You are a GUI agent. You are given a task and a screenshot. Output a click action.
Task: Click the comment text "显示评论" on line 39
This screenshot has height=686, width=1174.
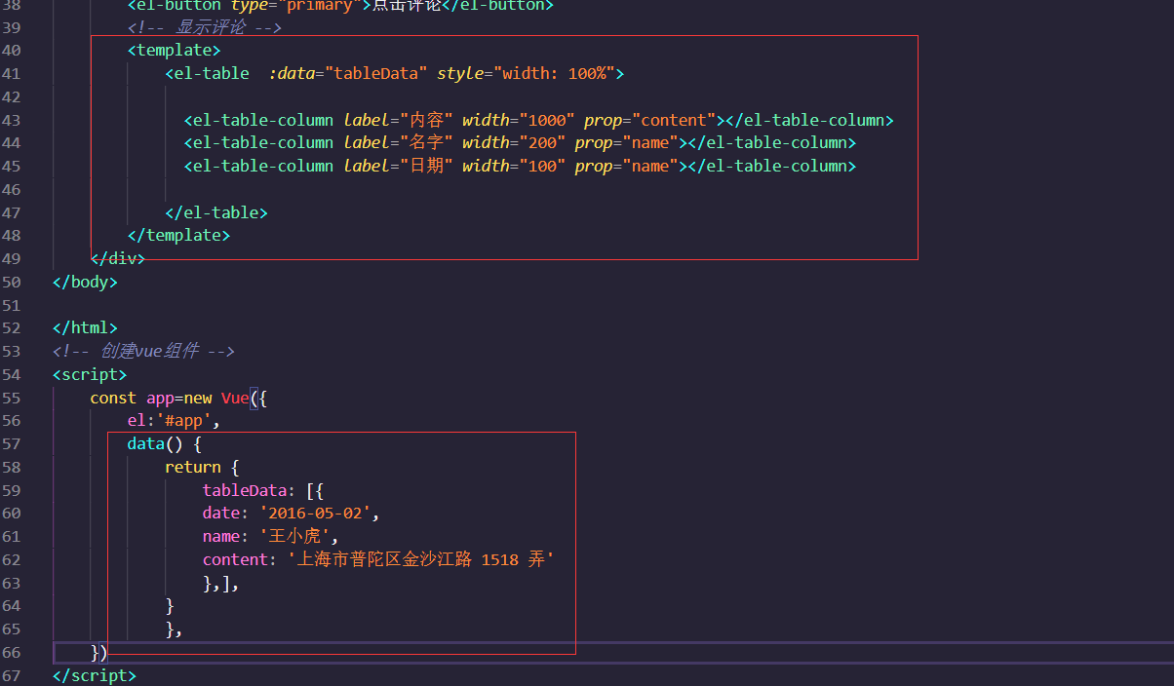point(213,27)
